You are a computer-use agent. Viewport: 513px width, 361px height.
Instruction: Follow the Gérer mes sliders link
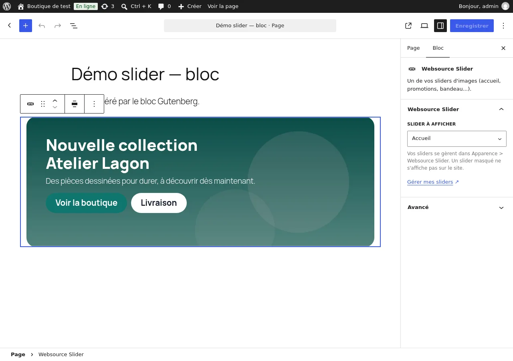(x=433, y=182)
